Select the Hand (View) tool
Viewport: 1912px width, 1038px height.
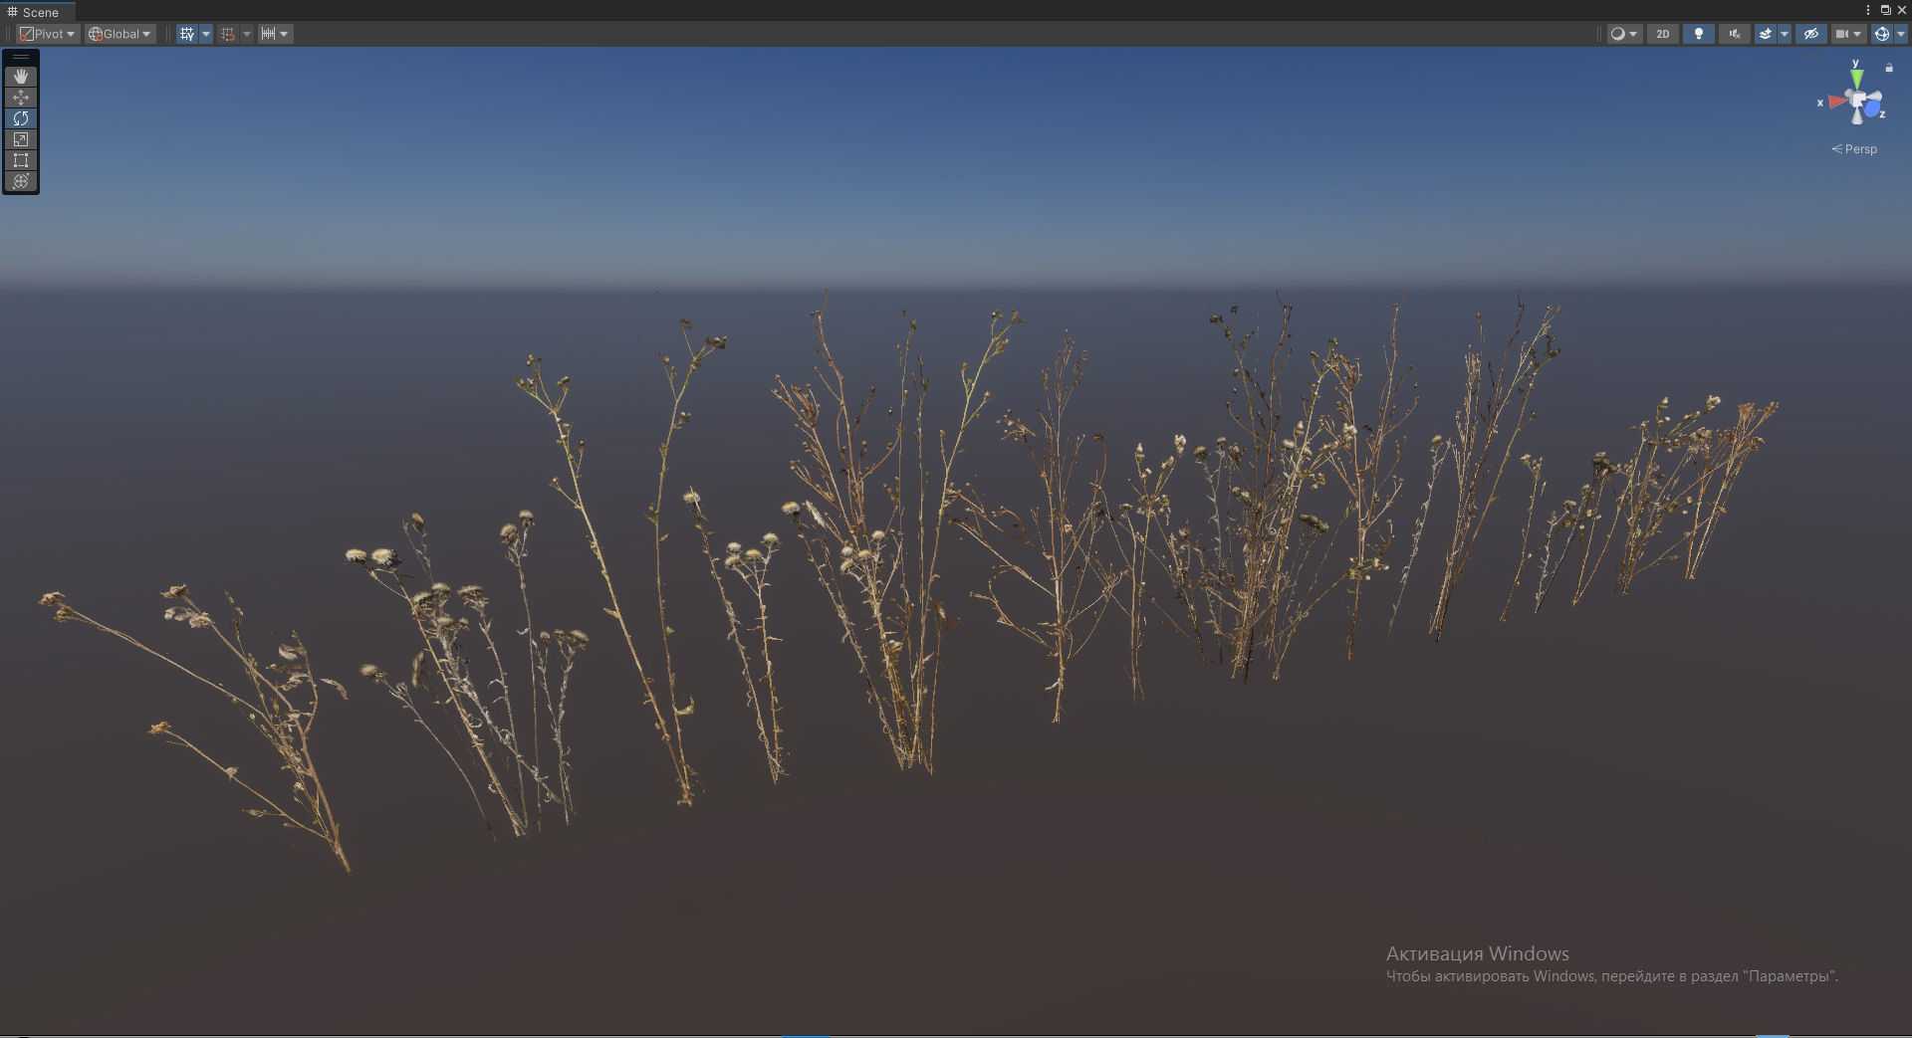coord(21,77)
